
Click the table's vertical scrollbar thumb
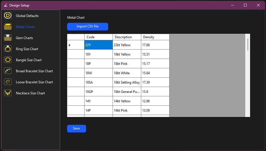pos(248,44)
